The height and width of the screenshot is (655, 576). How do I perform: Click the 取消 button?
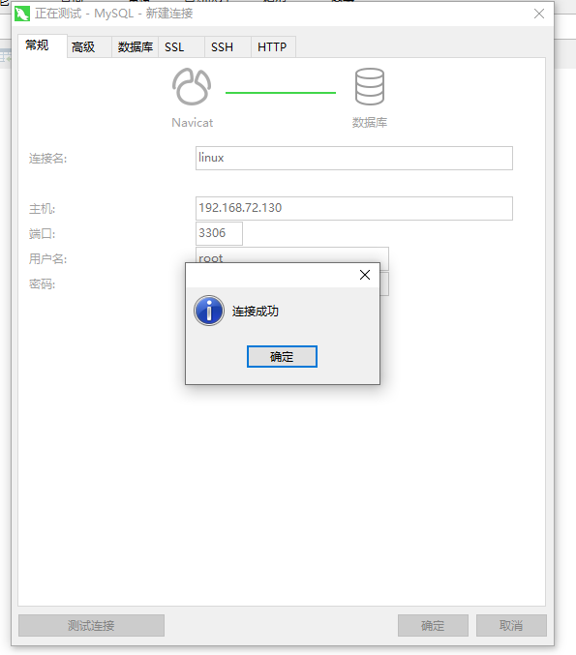(x=511, y=625)
